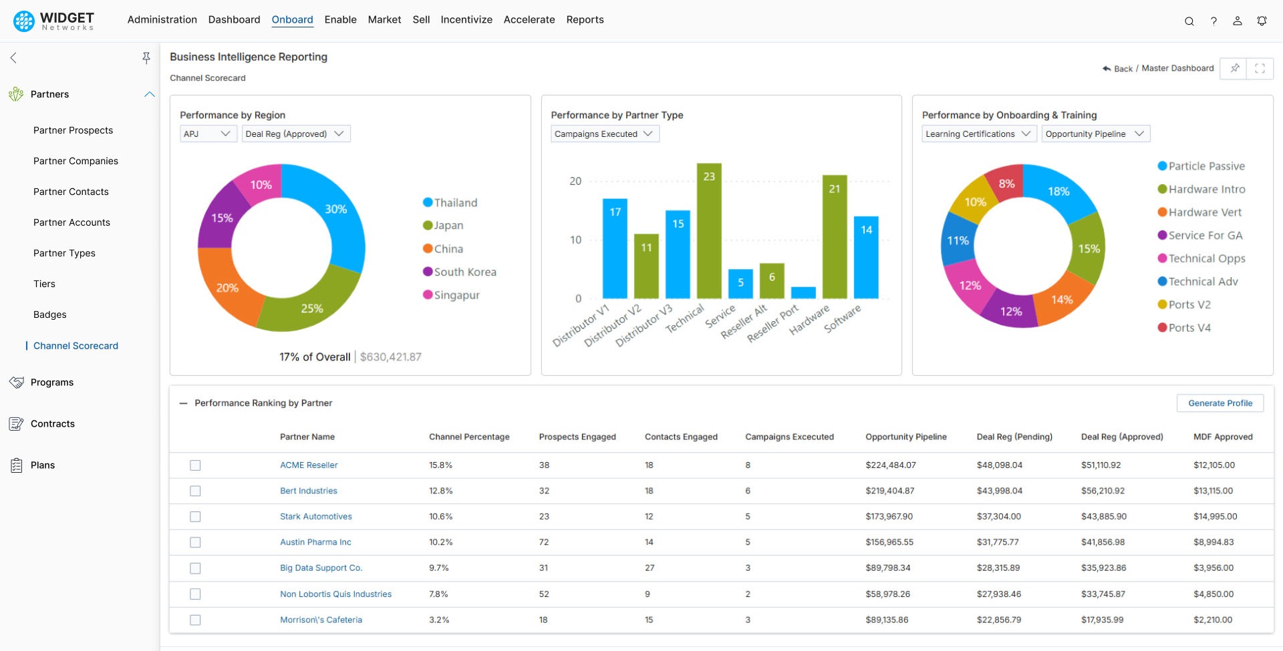Open the Campaigns Executed dropdown
The image size is (1283, 651).
[x=604, y=134]
